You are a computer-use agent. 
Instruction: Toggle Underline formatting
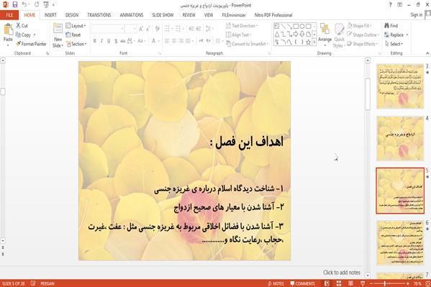click(x=109, y=41)
